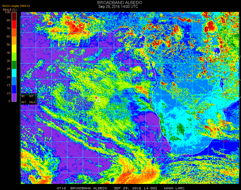Click the 'RET' legend text
This screenshot has height=190, width=241.
click(24, 102)
